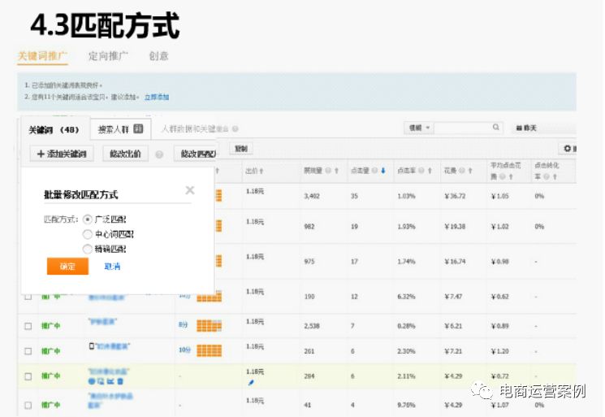Switch to the 关键词推广 tab
Viewport: 605px width, 417px height.
42,56
